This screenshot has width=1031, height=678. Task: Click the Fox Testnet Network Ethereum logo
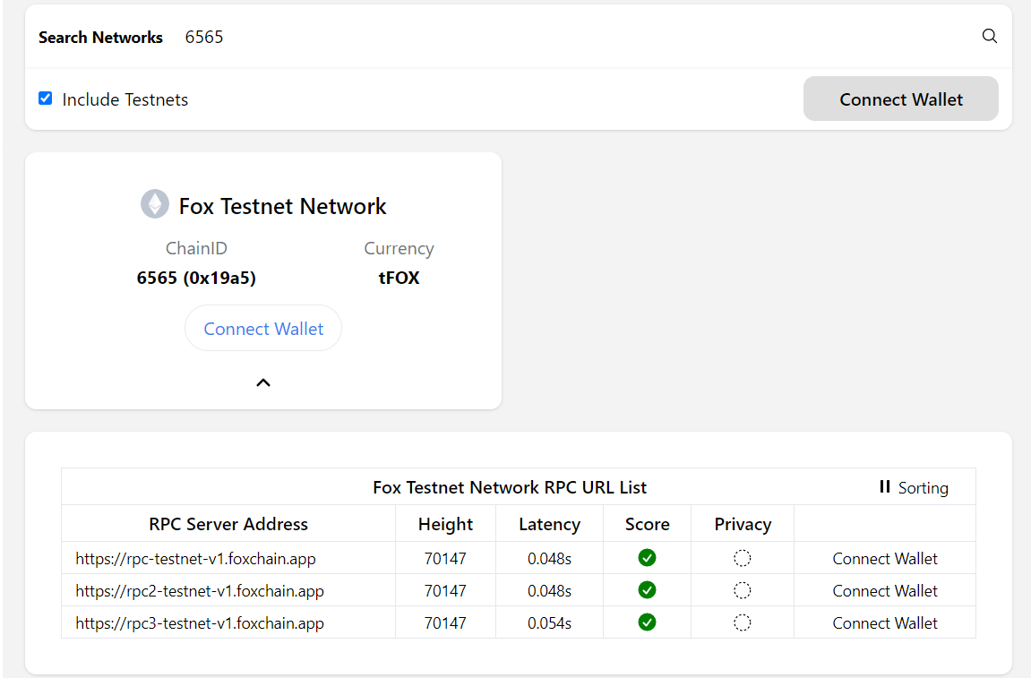(x=155, y=204)
